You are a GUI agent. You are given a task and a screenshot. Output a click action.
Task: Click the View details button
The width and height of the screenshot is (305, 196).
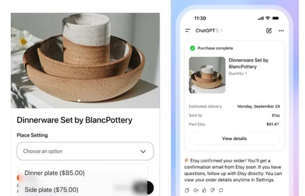point(234,139)
